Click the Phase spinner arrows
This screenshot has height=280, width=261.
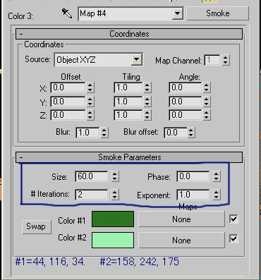click(x=216, y=176)
